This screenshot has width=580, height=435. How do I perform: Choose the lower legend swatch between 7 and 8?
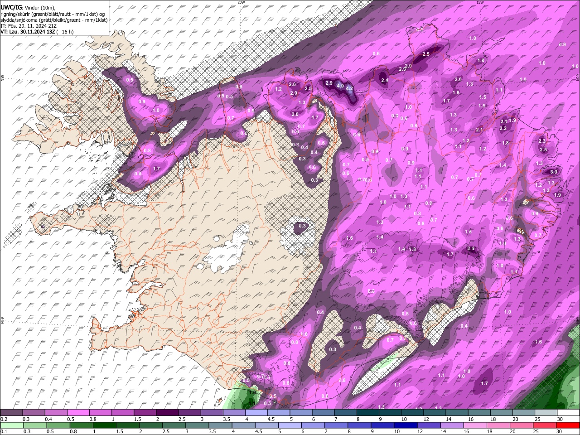[x=336, y=425]
